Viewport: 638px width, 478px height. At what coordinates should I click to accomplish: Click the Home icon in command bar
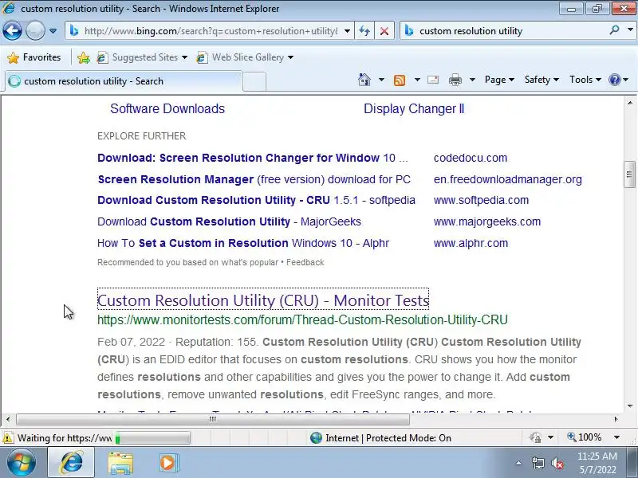364,80
